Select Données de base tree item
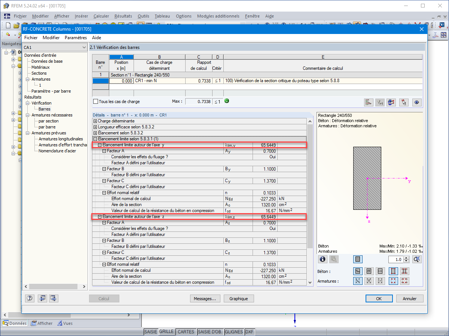This screenshot has width=449, height=336. 47,61
